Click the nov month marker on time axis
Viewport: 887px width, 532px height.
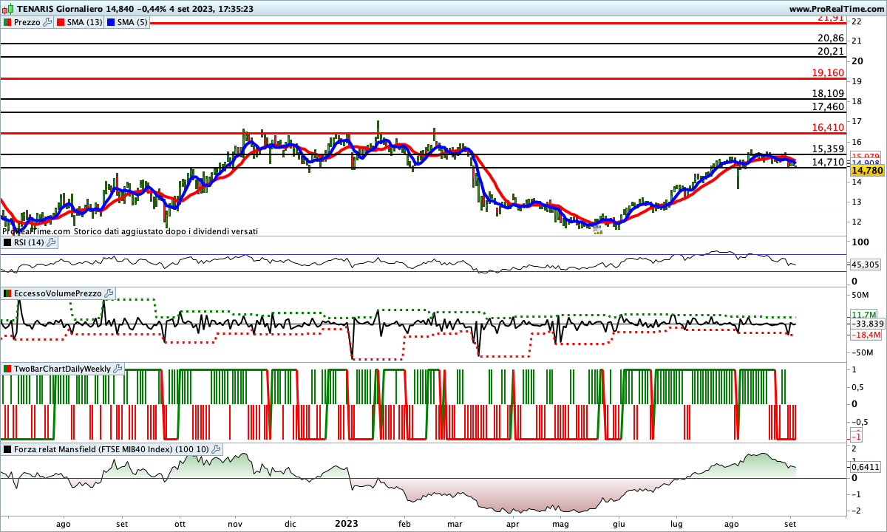tap(235, 524)
